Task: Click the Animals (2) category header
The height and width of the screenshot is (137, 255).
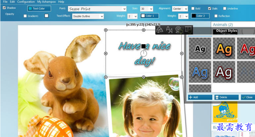Action: pyautogui.click(x=223, y=25)
